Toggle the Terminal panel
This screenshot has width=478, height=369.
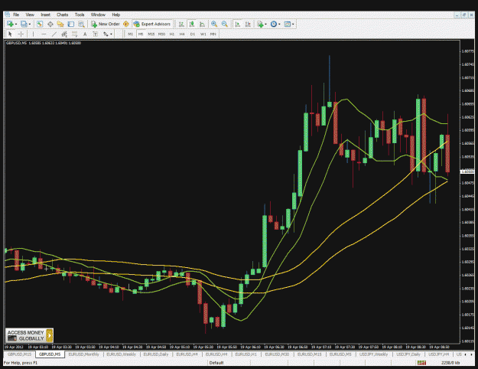tap(70, 24)
